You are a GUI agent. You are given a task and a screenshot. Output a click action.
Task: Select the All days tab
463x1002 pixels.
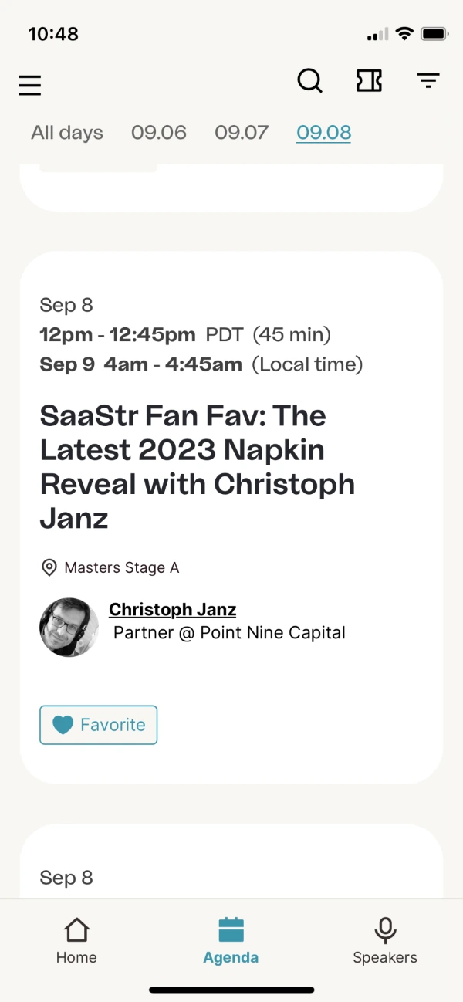tap(67, 133)
